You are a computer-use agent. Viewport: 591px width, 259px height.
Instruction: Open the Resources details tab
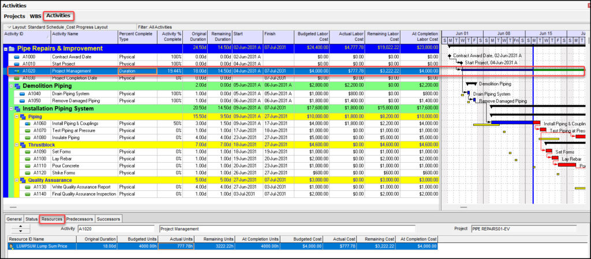(51, 219)
